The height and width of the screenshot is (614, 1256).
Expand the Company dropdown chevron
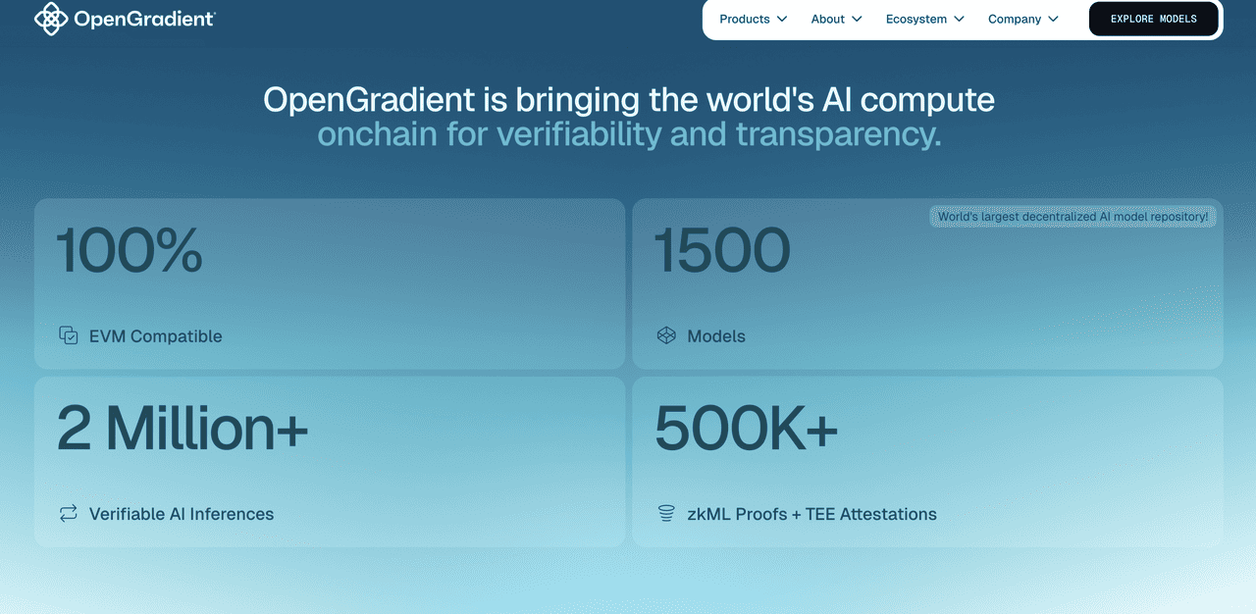[1053, 20]
